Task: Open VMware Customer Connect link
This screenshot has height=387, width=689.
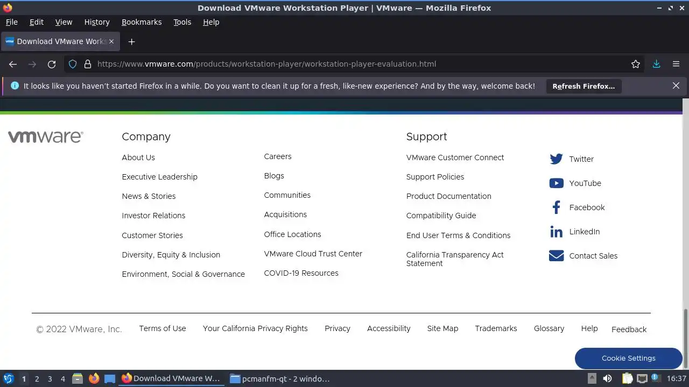Action: (x=455, y=157)
